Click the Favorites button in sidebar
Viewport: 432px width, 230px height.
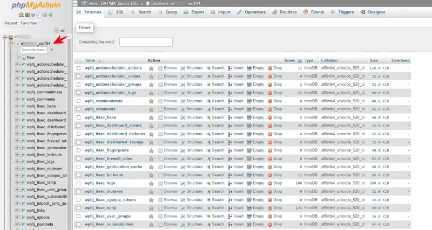pyautogui.click(x=29, y=24)
